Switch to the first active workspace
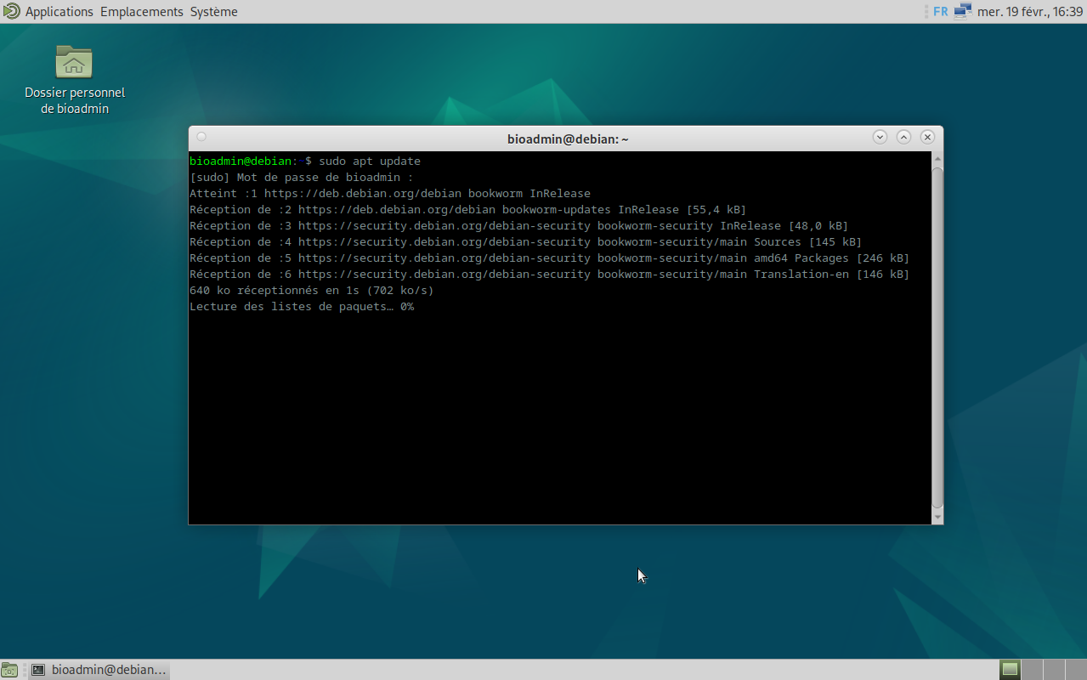The width and height of the screenshot is (1087, 680). pyautogui.click(x=1010, y=670)
